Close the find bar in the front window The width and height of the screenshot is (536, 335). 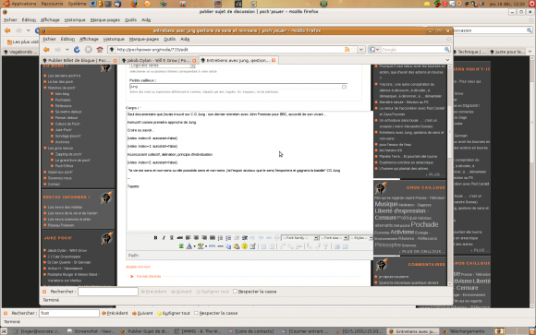point(44,292)
